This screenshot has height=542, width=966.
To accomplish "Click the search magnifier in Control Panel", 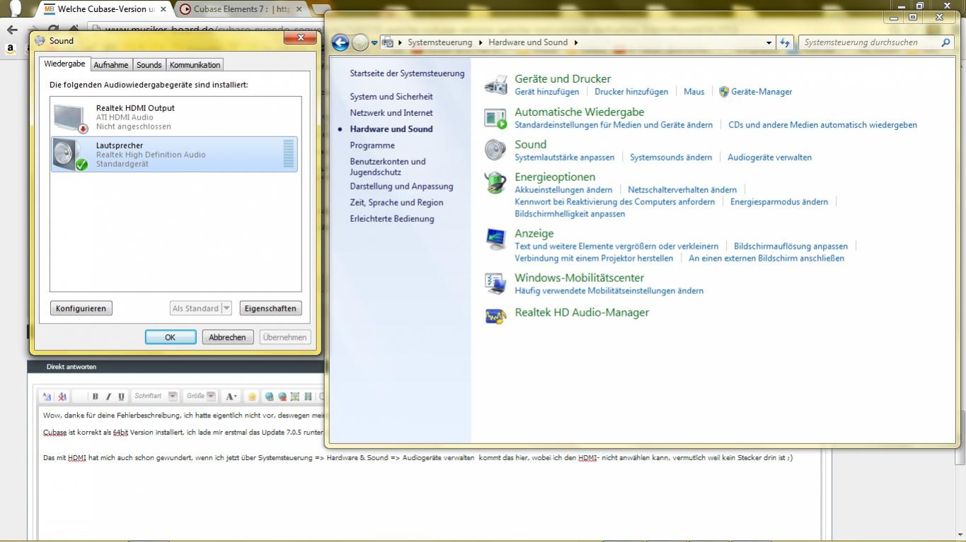I will coord(945,42).
